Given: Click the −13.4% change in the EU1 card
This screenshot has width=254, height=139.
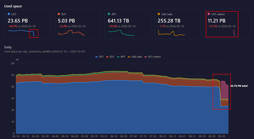Looking at the screenshot, I should coord(63,26).
